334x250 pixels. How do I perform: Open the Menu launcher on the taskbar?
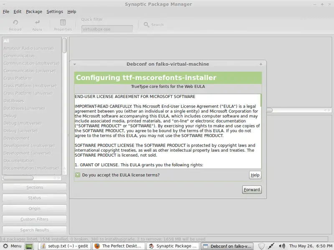pyautogui.click(x=13, y=246)
